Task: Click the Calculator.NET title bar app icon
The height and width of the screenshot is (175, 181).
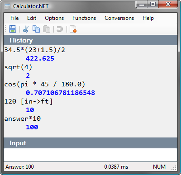Action: coord(7,6)
